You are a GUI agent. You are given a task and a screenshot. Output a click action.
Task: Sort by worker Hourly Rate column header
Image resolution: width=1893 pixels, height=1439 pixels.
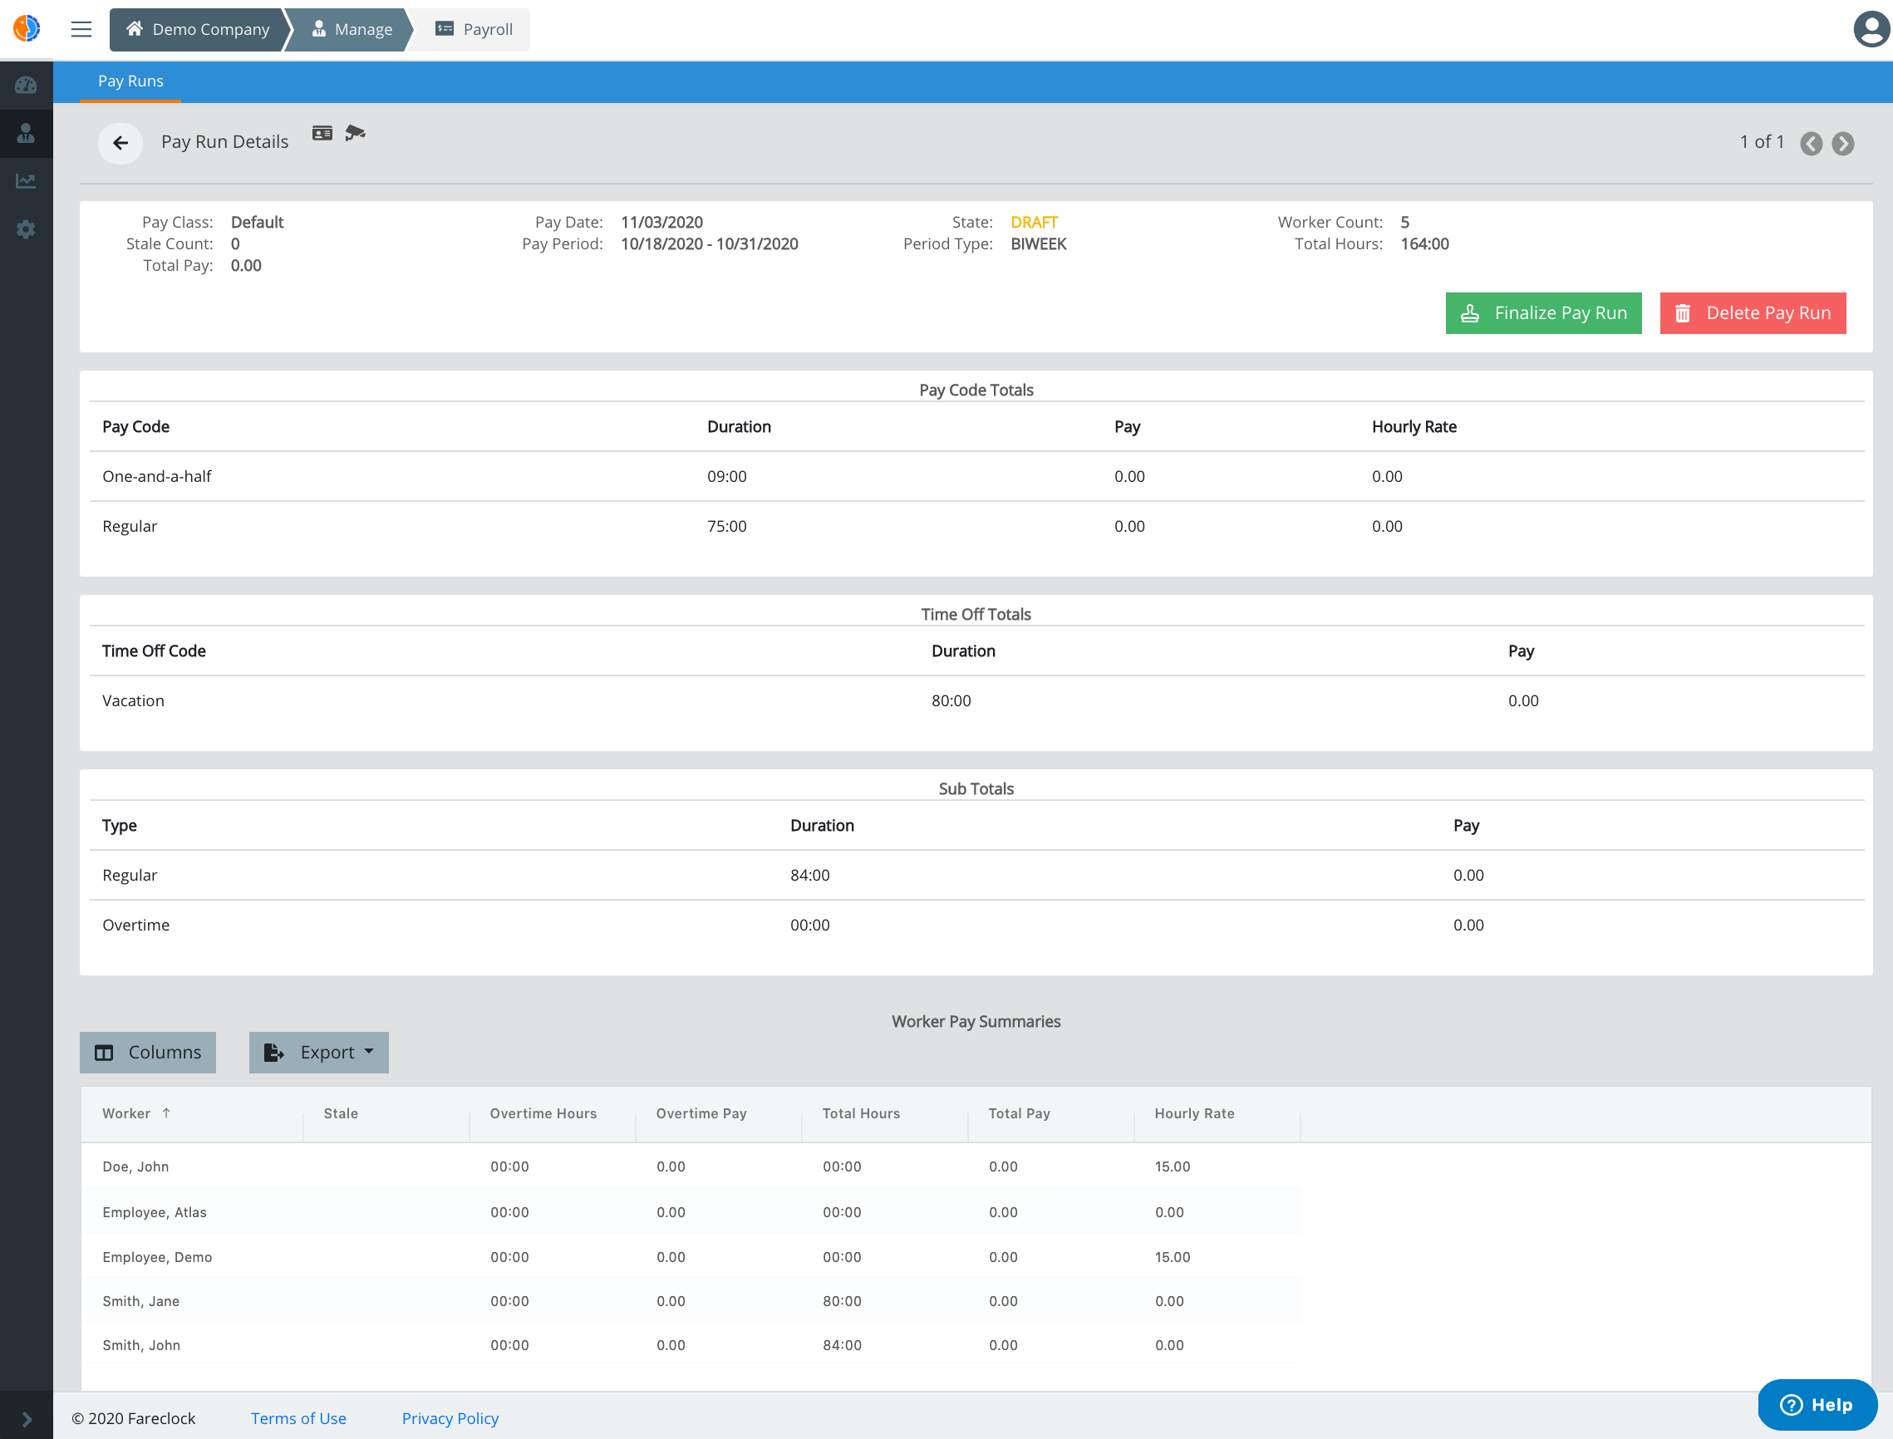point(1194,1112)
